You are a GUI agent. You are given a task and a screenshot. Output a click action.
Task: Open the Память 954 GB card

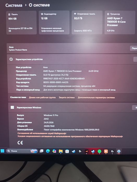[21, 23]
